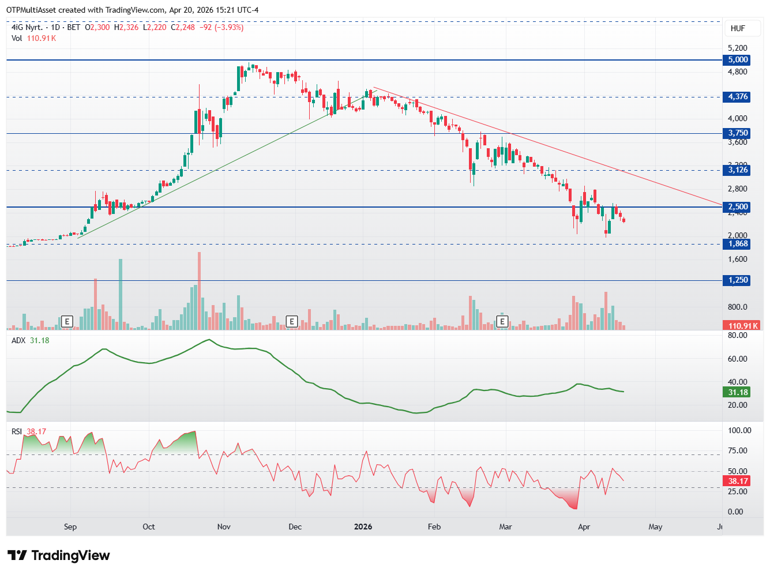Click the HUF currency label
The image size is (770, 575).
pos(738,28)
